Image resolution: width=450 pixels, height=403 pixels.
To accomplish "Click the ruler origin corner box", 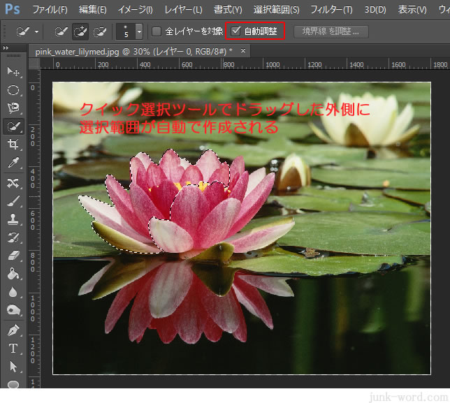I will pos(34,64).
